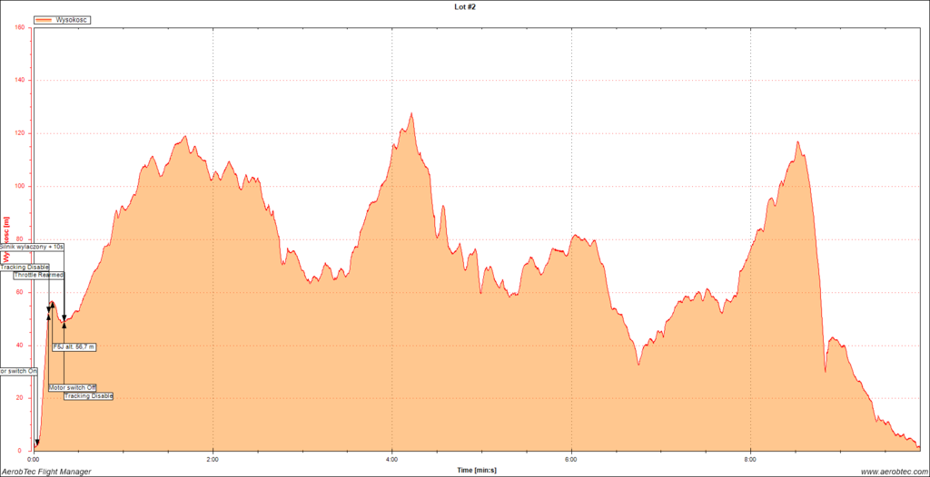Select the F5J alt: 56,7 m label
The height and width of the screenshot is (477, 930).
[x=74, y=346]
